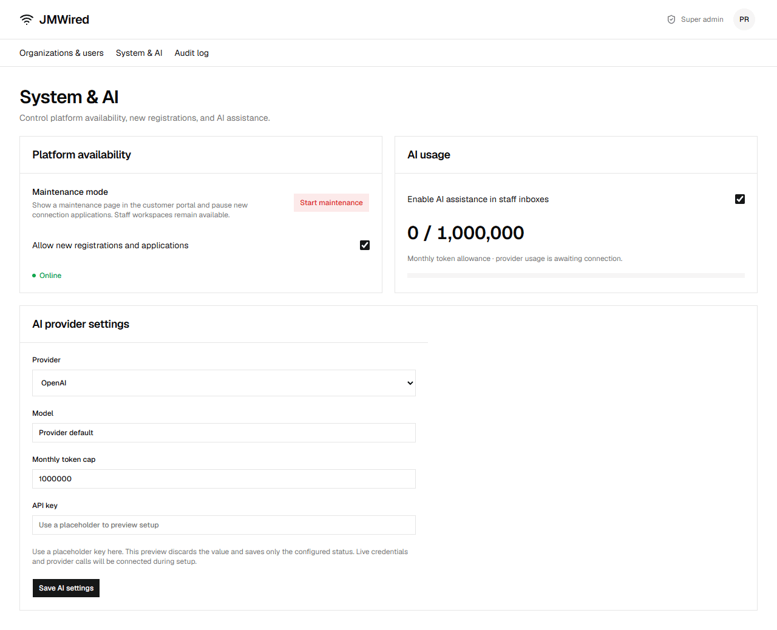The height and width of the screenshot is (630, 777).
Task: Open the PR user avatar
Action: point(744,19)
